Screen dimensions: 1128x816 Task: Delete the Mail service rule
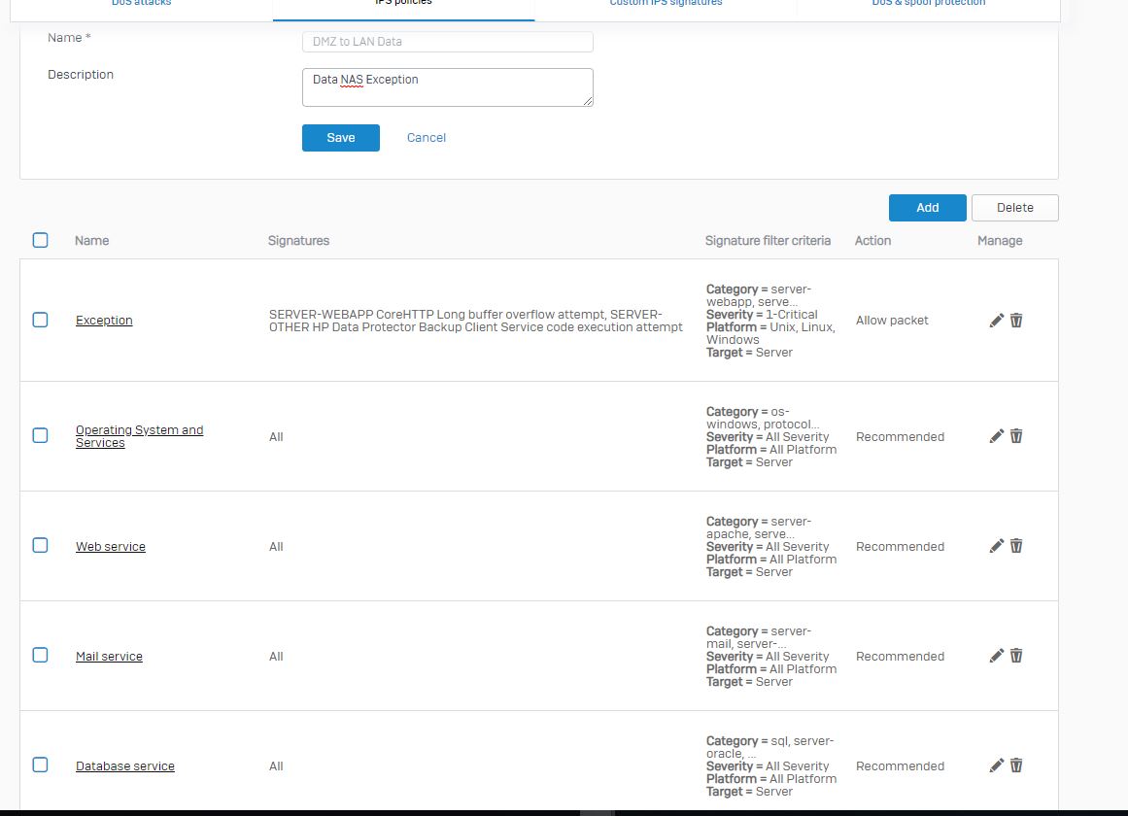pyautogui.click(x=1016, y=656)
